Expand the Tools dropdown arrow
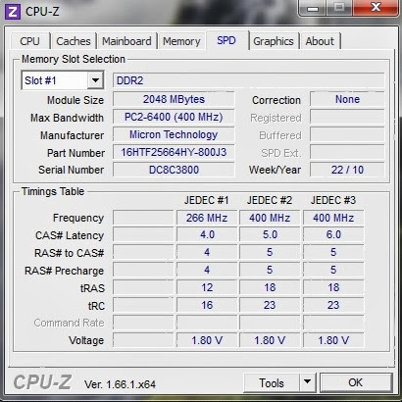 [307, 382]
